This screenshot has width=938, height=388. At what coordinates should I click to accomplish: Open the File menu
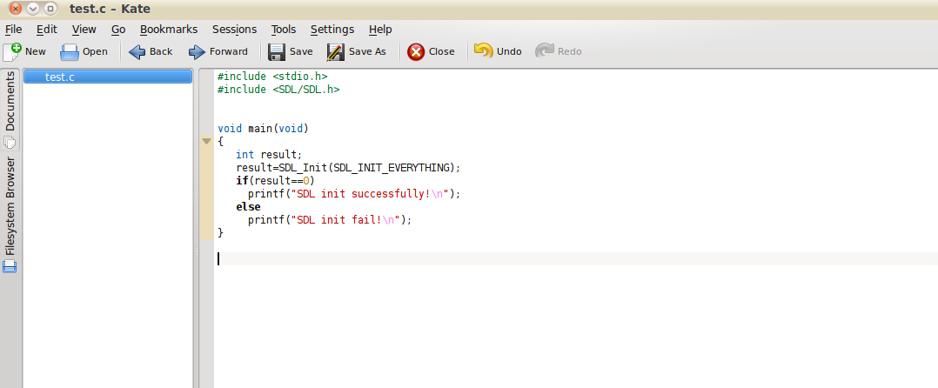coord(13,29)
